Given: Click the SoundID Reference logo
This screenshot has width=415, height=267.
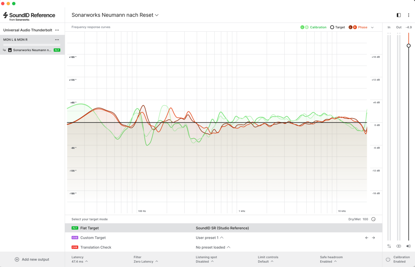Looking at the screenshot, I should pyautogui.click(x=29, y=16).
